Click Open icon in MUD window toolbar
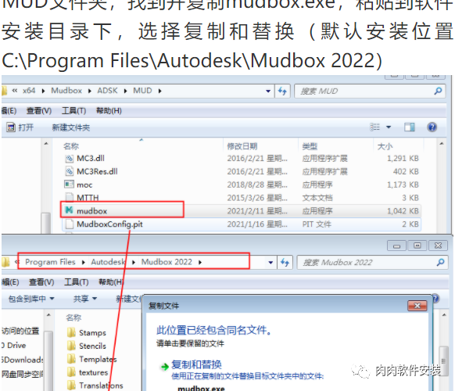This screenshot has width=455, height=391. pos(11,127)
